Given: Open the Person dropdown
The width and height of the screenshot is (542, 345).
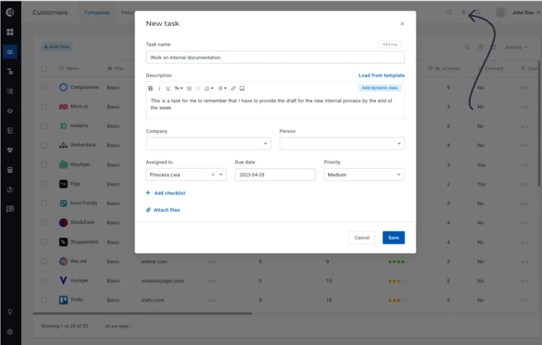Looking at the screenshot, I should (342, 144).
